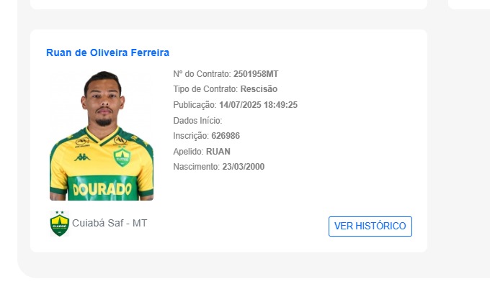Click the Cuiabá Saf - MT club name
The image size is (490, 284).
(x=110, y=223)
